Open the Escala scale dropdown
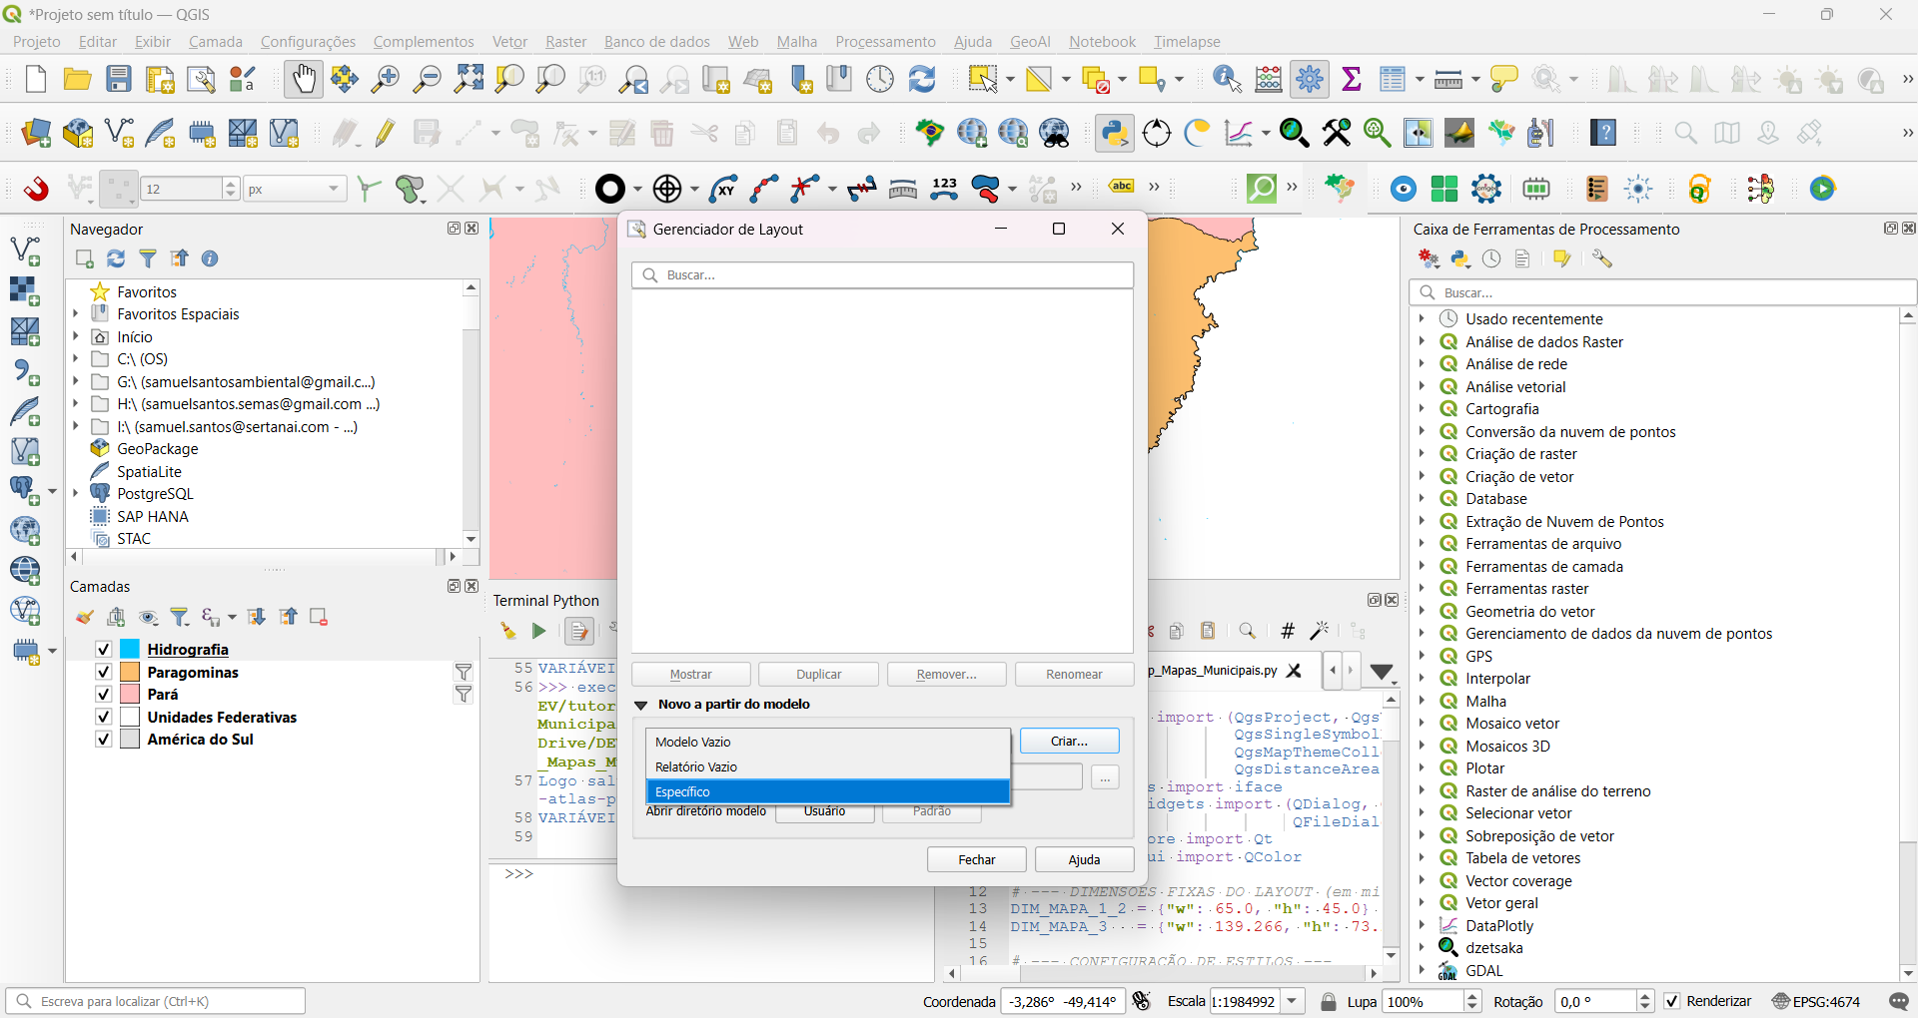The width and height of the screenshot is (1918, 1018). 1293,1001
